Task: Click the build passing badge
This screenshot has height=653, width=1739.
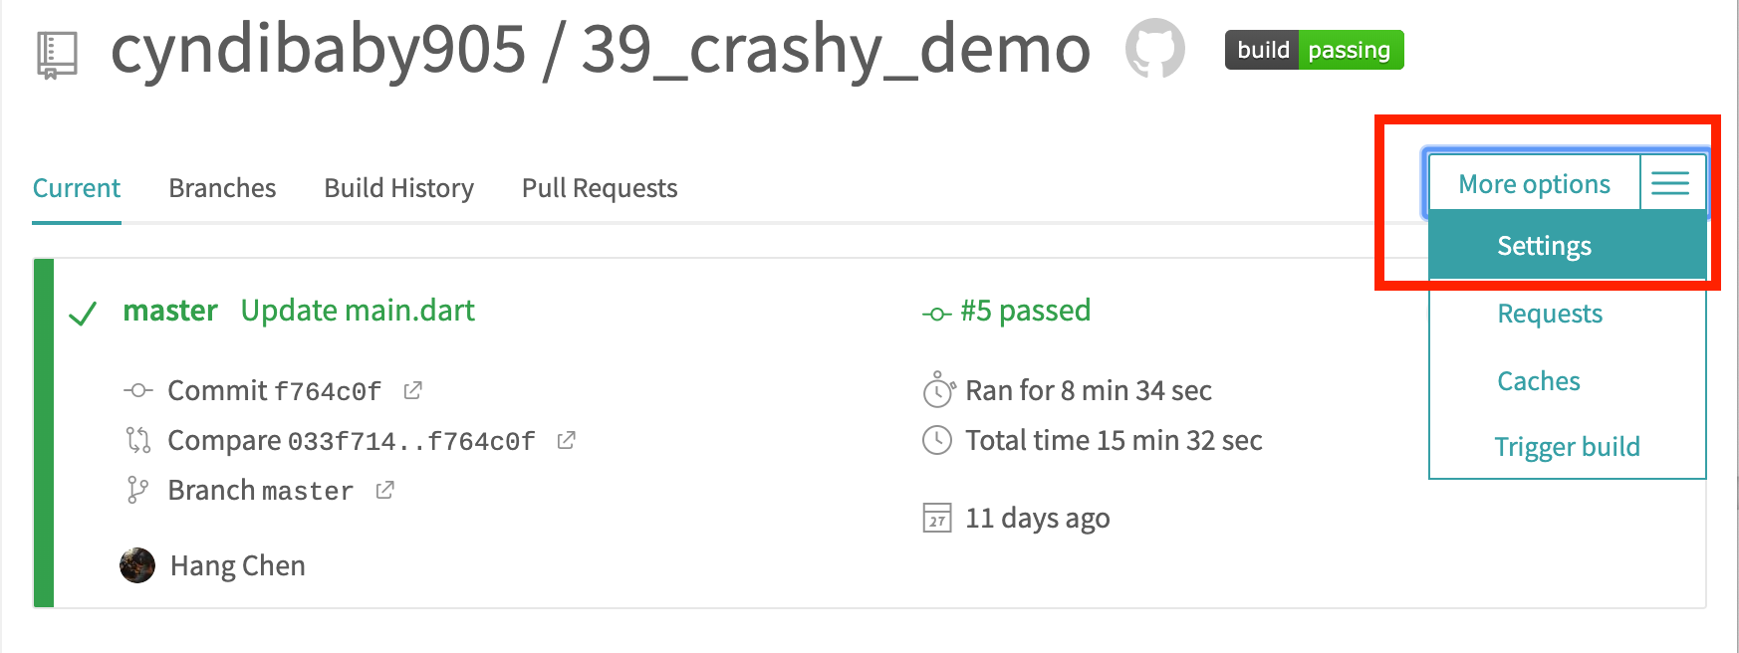Action: tap(1314, 50)
